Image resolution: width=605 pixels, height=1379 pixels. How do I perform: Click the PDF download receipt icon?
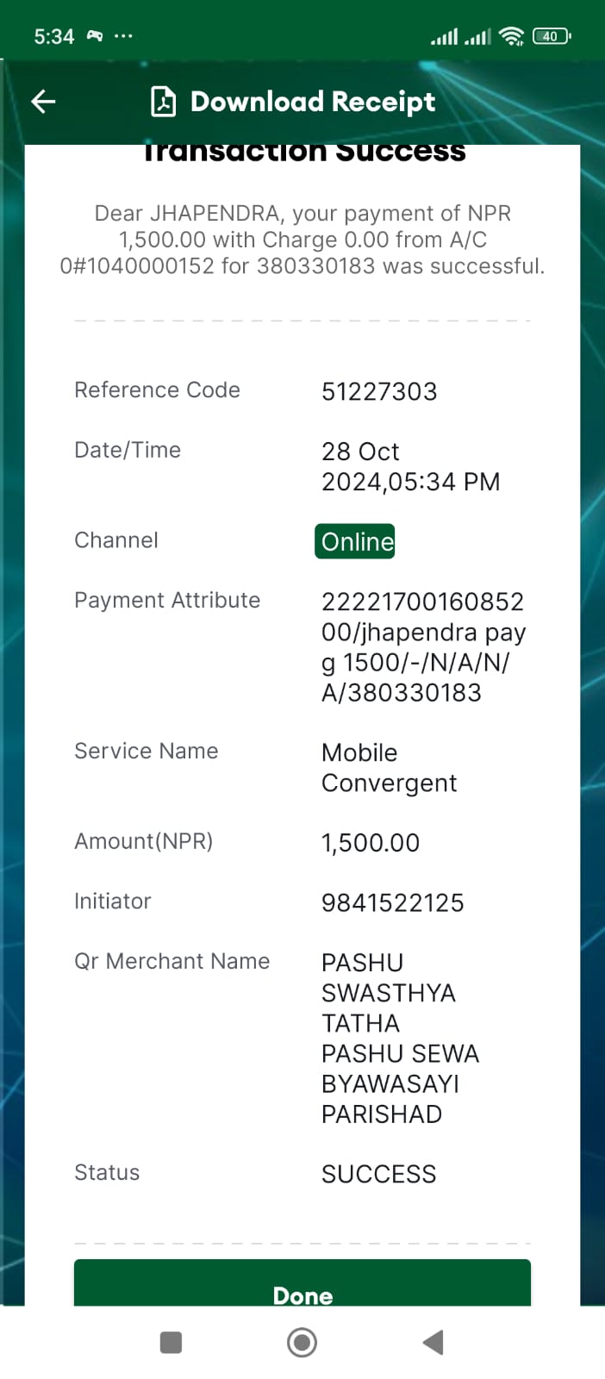pyautogui.click(x=164, y=102)
